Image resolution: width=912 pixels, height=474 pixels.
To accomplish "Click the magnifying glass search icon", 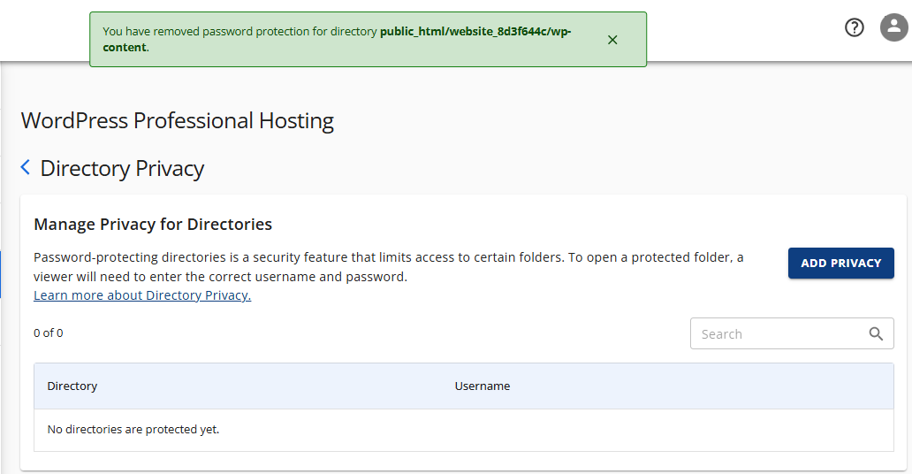I will click(x=876, y=333).
